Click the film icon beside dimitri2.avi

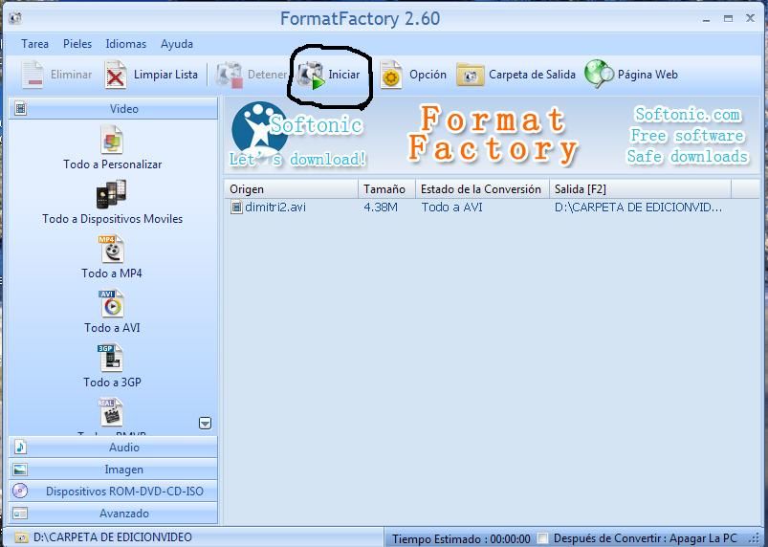[236, 208]
